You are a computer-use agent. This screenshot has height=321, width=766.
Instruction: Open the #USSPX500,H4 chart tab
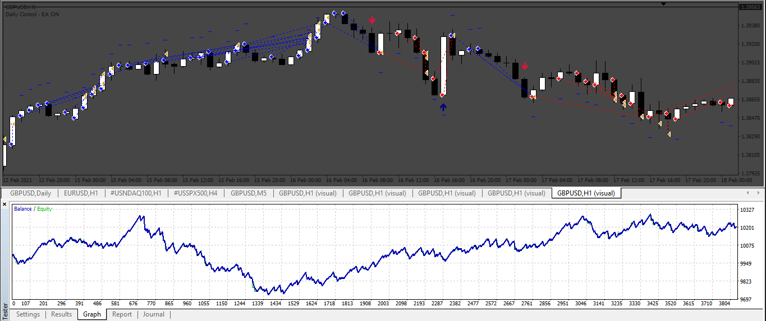coord(195,193)
